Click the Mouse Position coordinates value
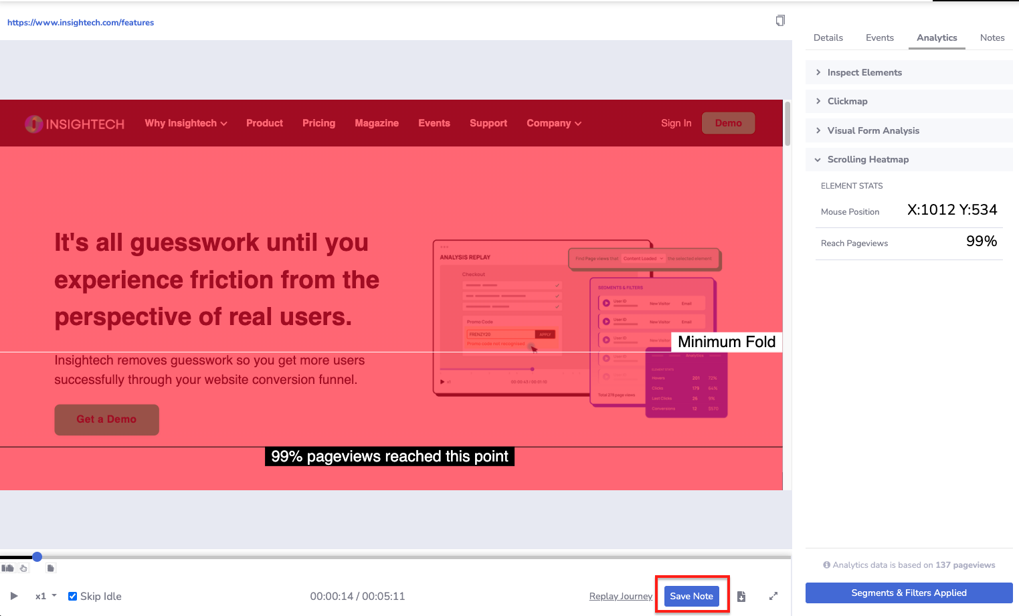 [951, 209]
